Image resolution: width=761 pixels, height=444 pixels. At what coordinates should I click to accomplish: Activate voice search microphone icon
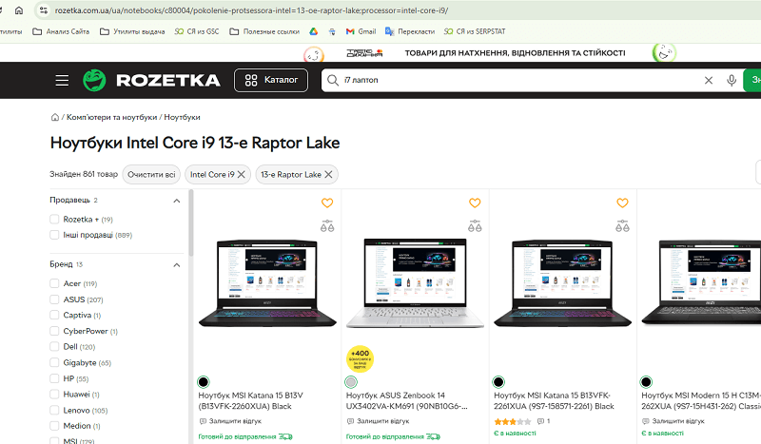coord(732,80)
